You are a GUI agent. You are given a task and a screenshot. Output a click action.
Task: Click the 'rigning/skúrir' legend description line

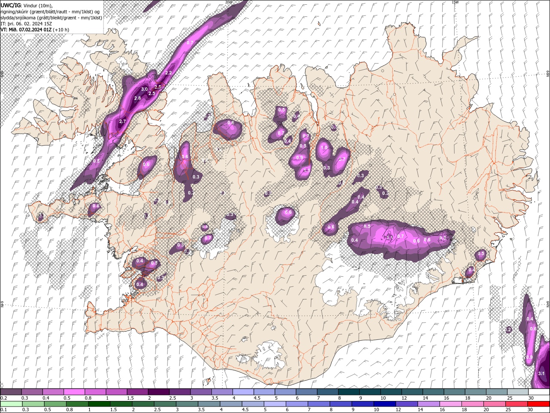click(51, 12)
